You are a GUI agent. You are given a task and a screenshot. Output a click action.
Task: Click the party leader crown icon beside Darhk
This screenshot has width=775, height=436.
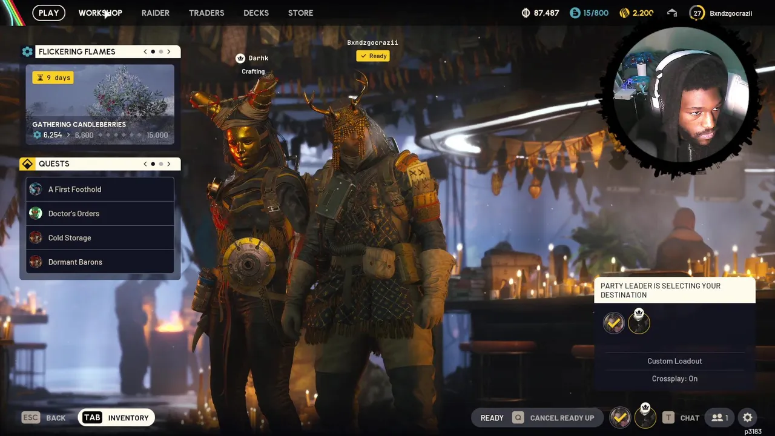coord(240,58)
